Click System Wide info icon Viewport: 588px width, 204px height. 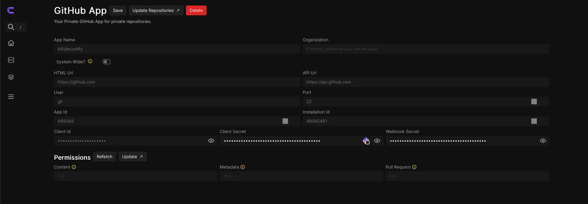[x=90, y=61]
